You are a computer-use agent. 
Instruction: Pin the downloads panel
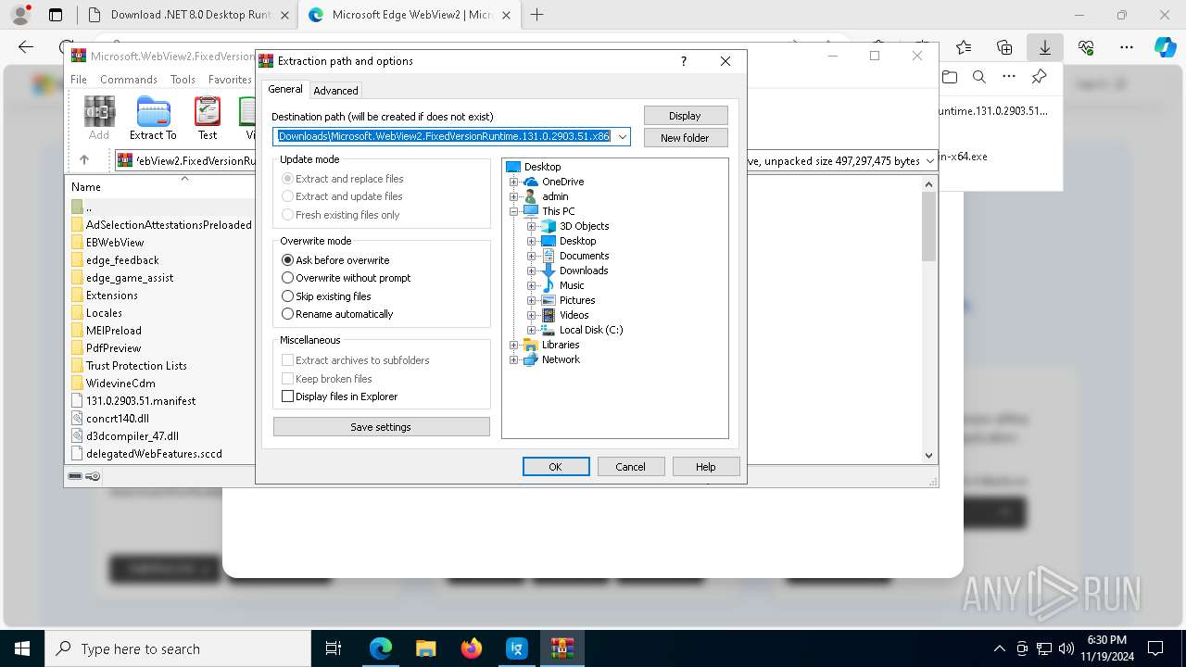1039,77
